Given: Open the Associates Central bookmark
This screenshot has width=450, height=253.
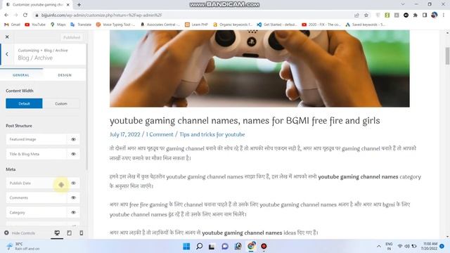Looking at the screenshot, I should (160, 25).
